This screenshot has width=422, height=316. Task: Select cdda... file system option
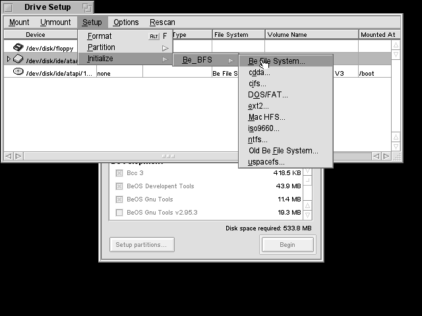point(286,72)
